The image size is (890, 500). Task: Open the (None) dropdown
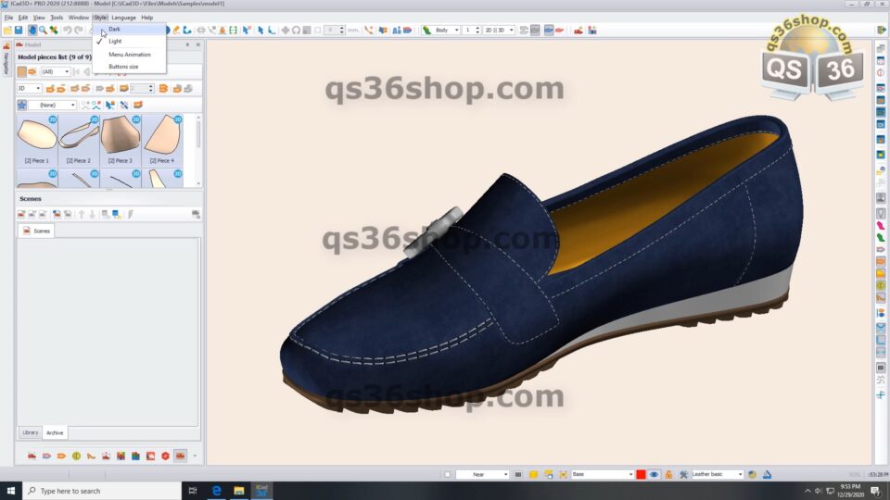[52, 105]
